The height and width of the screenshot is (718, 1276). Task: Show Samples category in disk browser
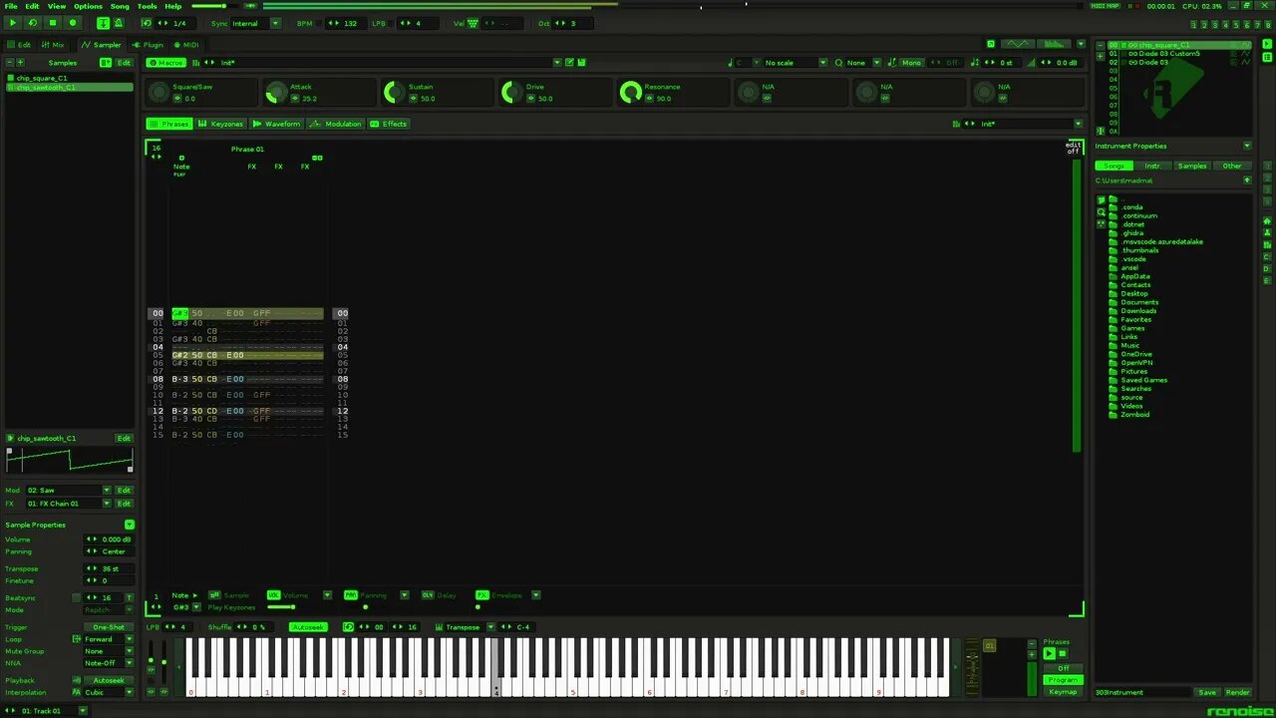1192,166
